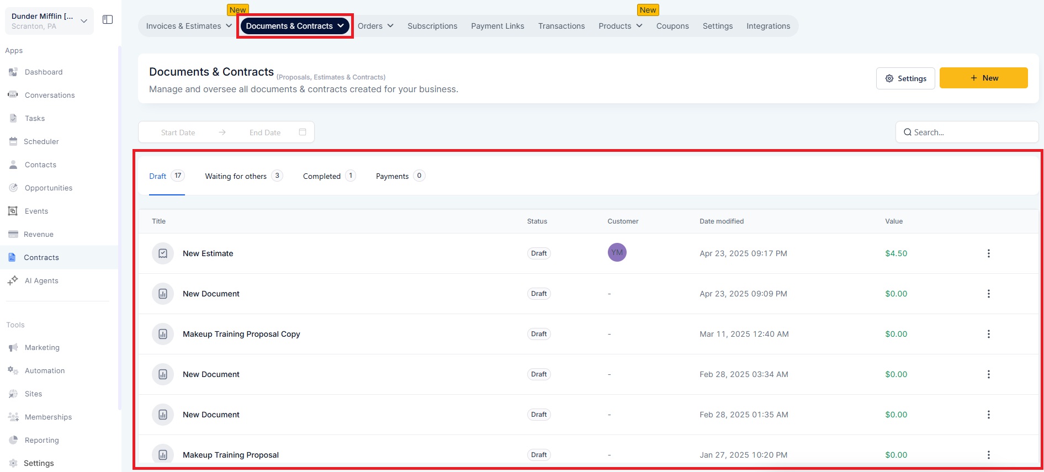Open Events in the sidebar

tap(36, 211)
